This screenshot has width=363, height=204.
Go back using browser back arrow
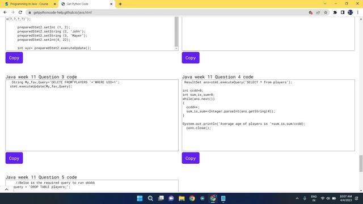point(5,12)
